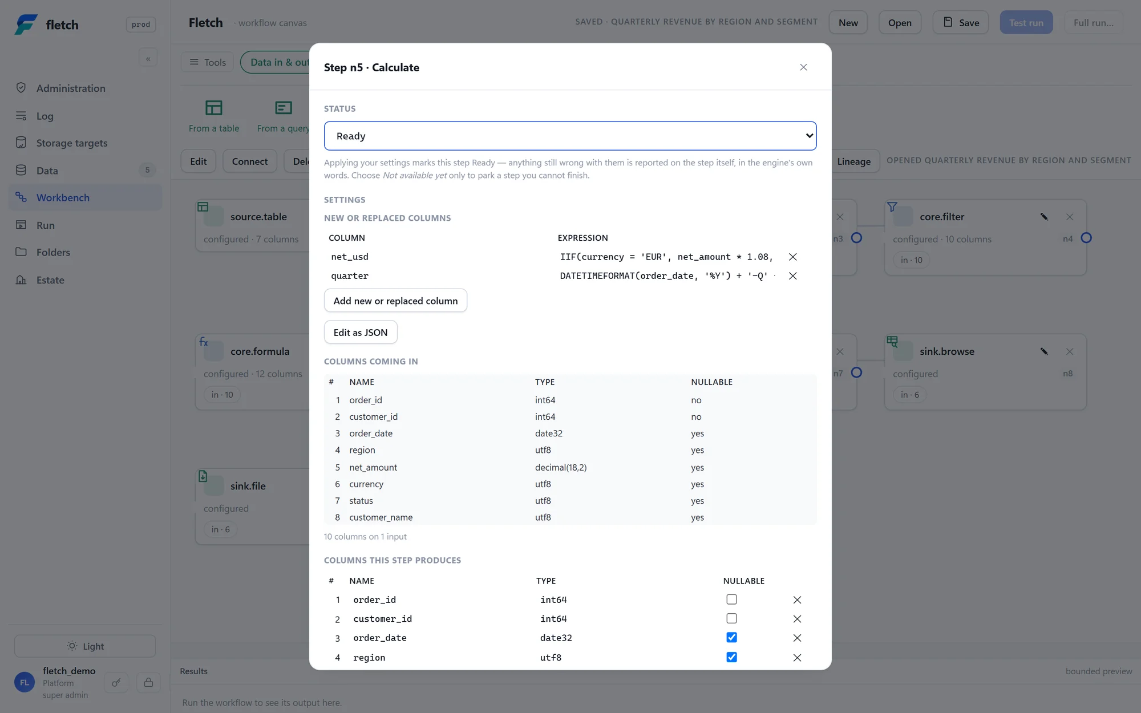Open the Estate page in sidebar
Image resolution: width=1141 pixels, height=713 pixels.
point(85,279)
